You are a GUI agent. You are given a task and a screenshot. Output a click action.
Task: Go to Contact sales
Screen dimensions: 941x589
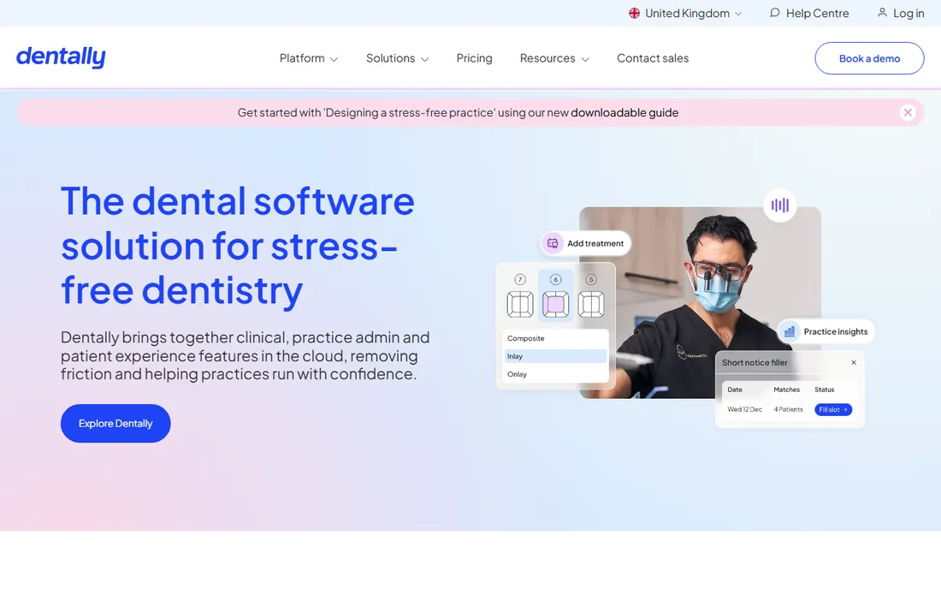653,58
